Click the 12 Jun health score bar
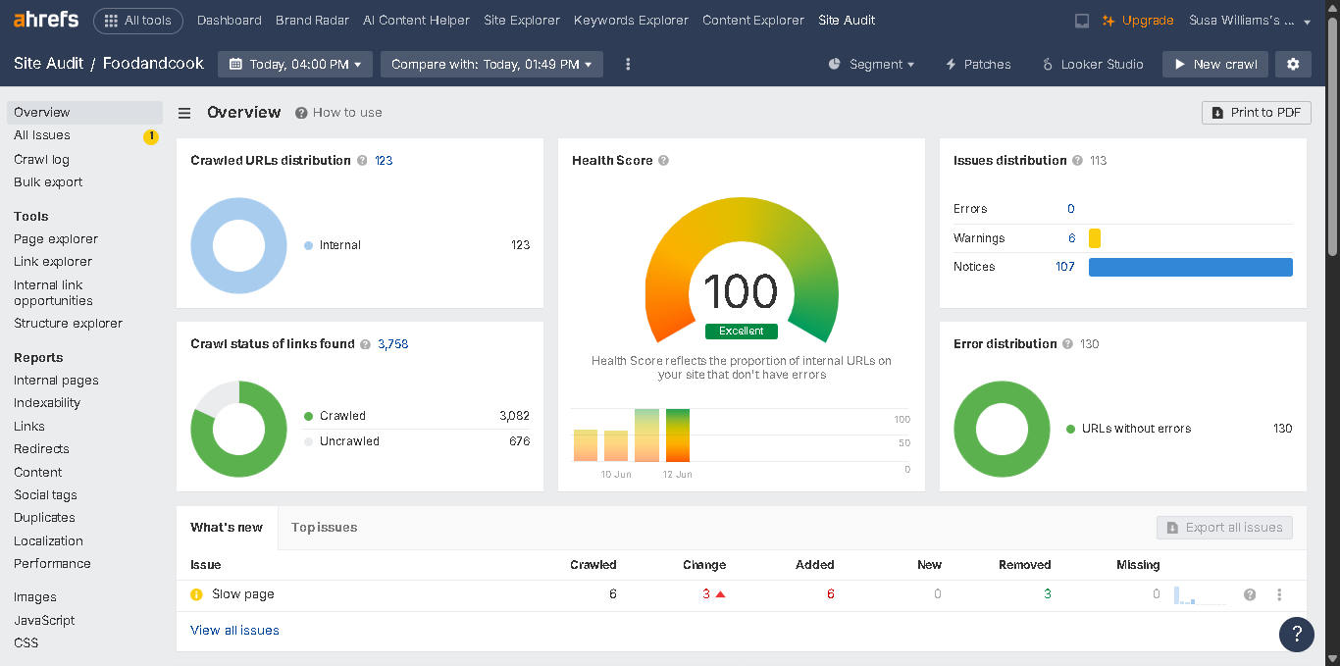The height and width of the screenshot is (666, 1340). point(678,435)
